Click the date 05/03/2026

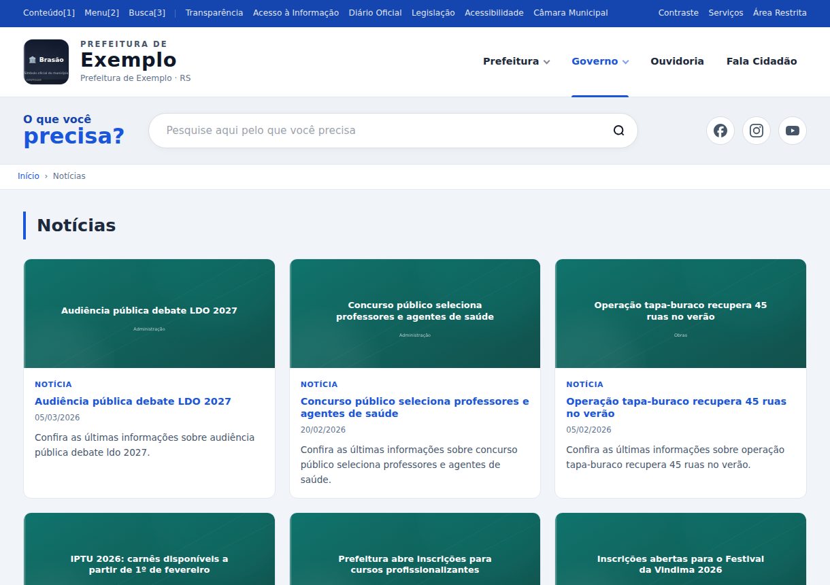click(x=57, y=418)
